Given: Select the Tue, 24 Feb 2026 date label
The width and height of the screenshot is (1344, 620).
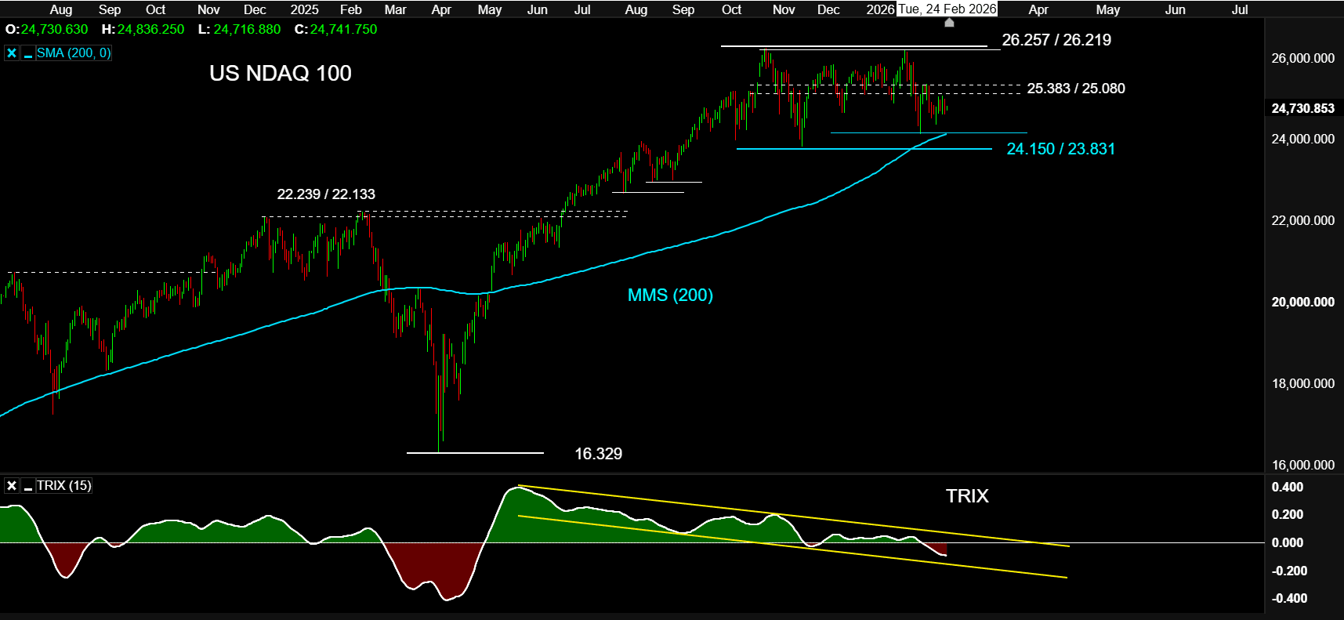Looking at the screenshot, I should coord(947,9).
